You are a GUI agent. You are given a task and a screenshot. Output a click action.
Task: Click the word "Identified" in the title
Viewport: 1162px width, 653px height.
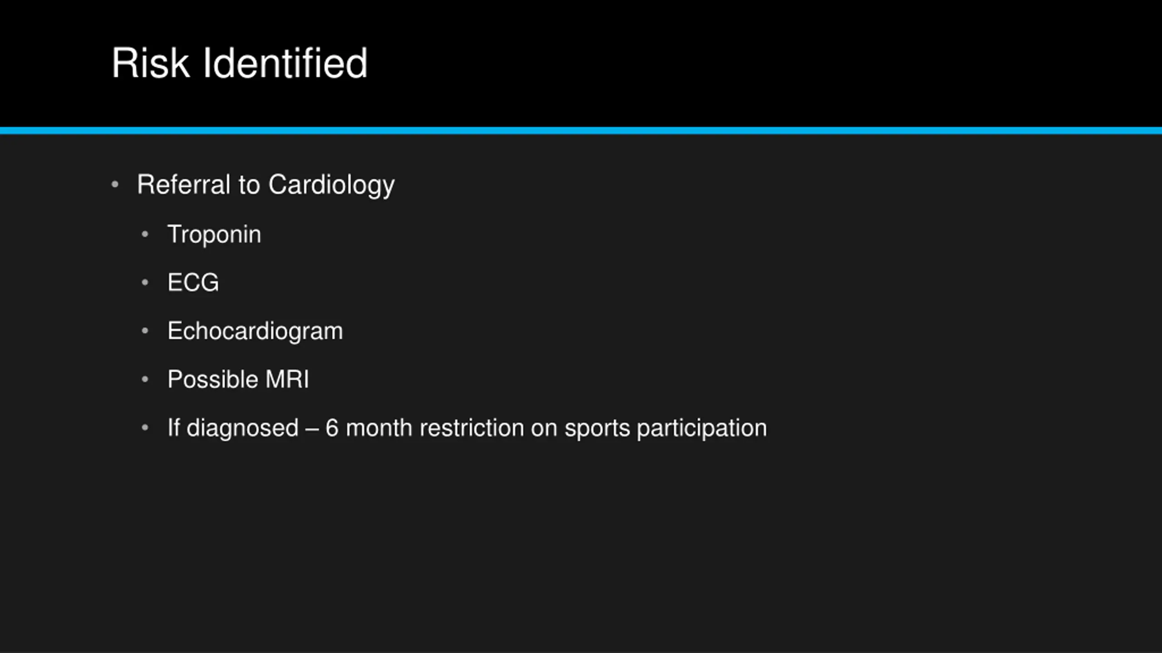tap(285, 63)
